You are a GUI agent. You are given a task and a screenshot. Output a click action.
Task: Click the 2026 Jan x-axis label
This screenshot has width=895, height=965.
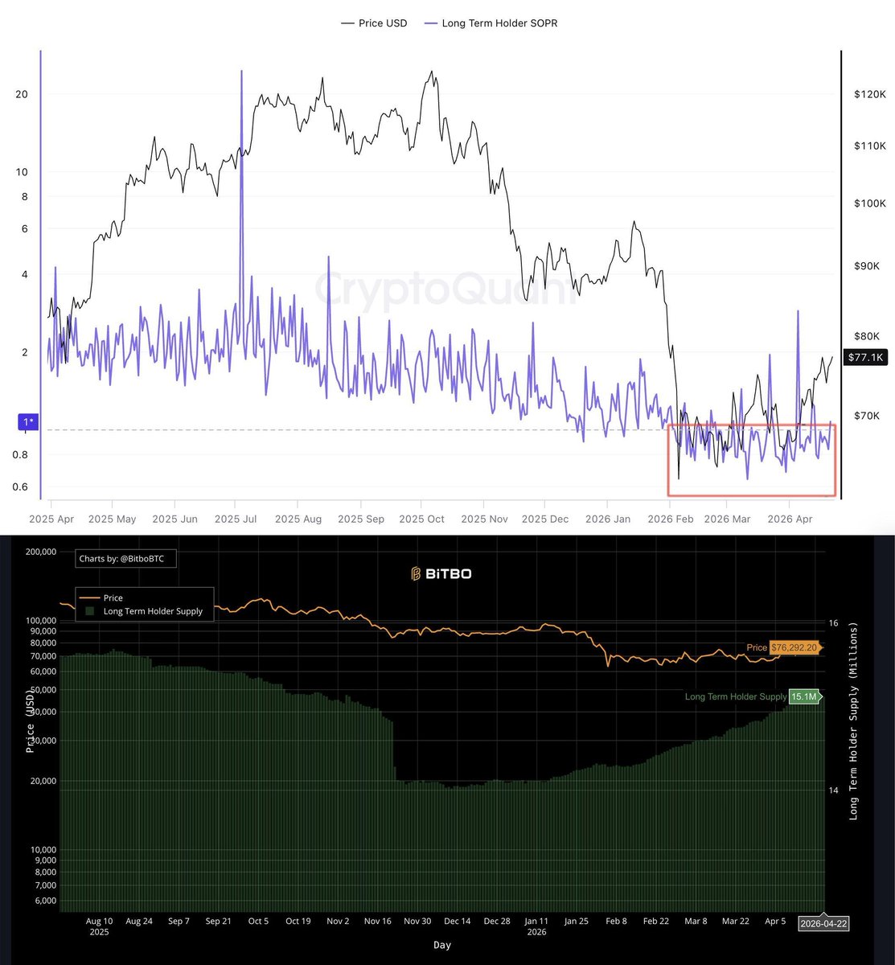(608, 519)
